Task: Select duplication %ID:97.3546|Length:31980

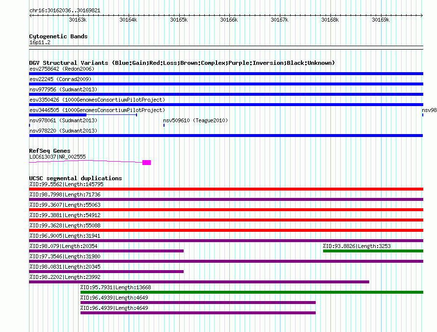Action: pos(65,256)
